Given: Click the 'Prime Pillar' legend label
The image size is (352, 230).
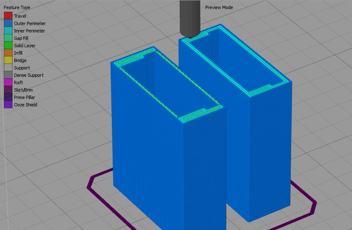Looking at the screenshot, I should tap(25, 97).
